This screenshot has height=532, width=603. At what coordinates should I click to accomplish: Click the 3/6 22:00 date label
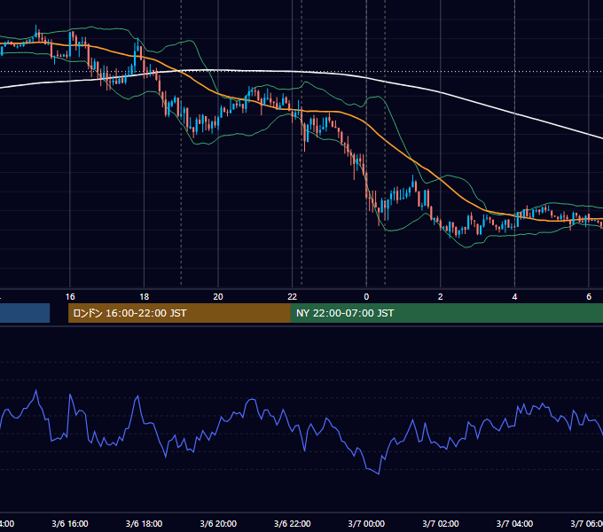(x=293, y=523)
